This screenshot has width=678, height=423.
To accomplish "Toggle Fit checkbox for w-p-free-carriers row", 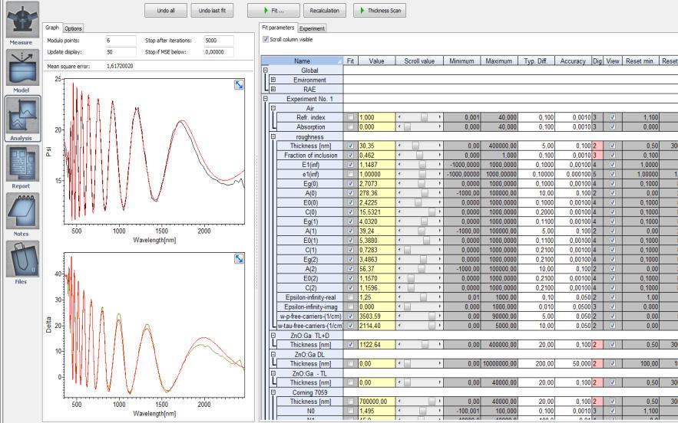I will [351, 316].
